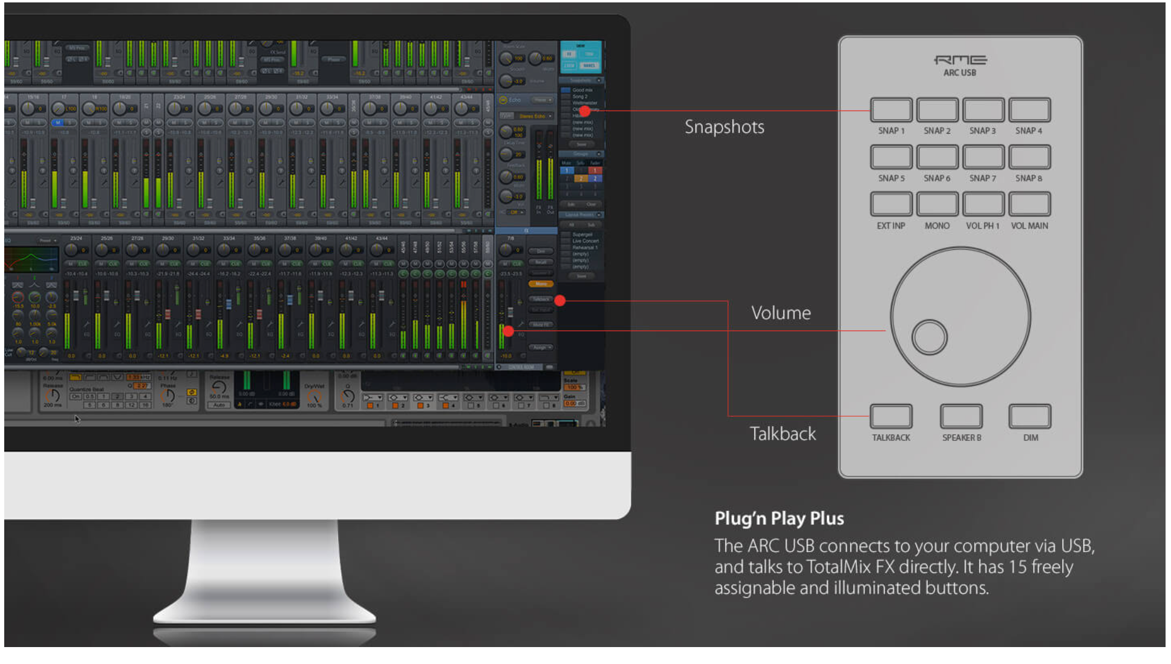Select Fader group 1 red cell
This screenshot has width=1171, height=664.
click(x=595, y=171)
